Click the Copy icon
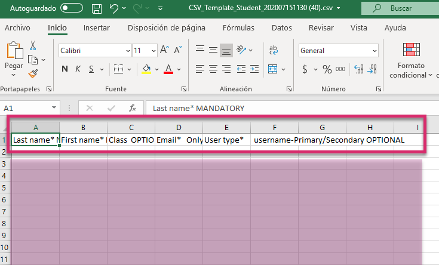Viewport: 439px width, 265px height. click(x=33, y=60)
